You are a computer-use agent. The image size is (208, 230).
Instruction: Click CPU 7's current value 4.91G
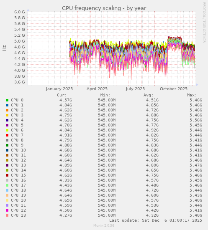coord(66,135)
